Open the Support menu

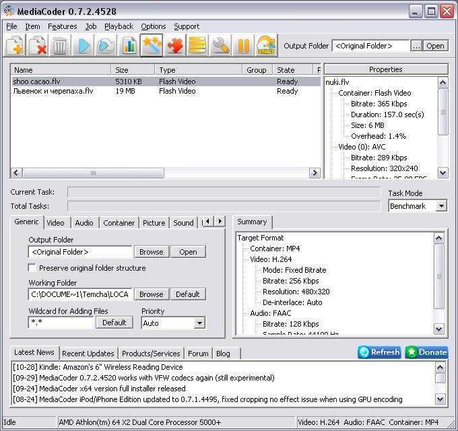tap(187, 26)
